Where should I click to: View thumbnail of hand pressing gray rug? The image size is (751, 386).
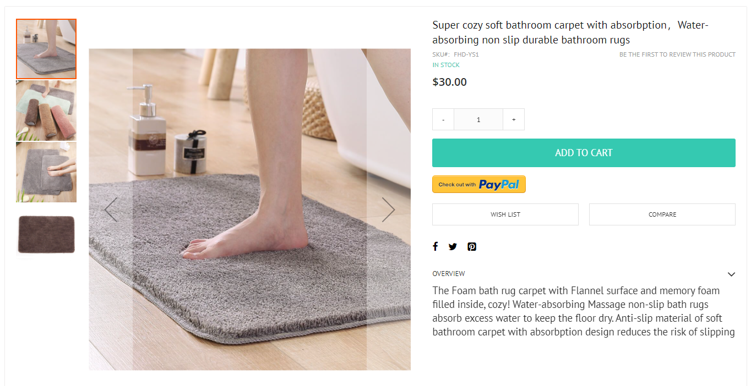46,172
